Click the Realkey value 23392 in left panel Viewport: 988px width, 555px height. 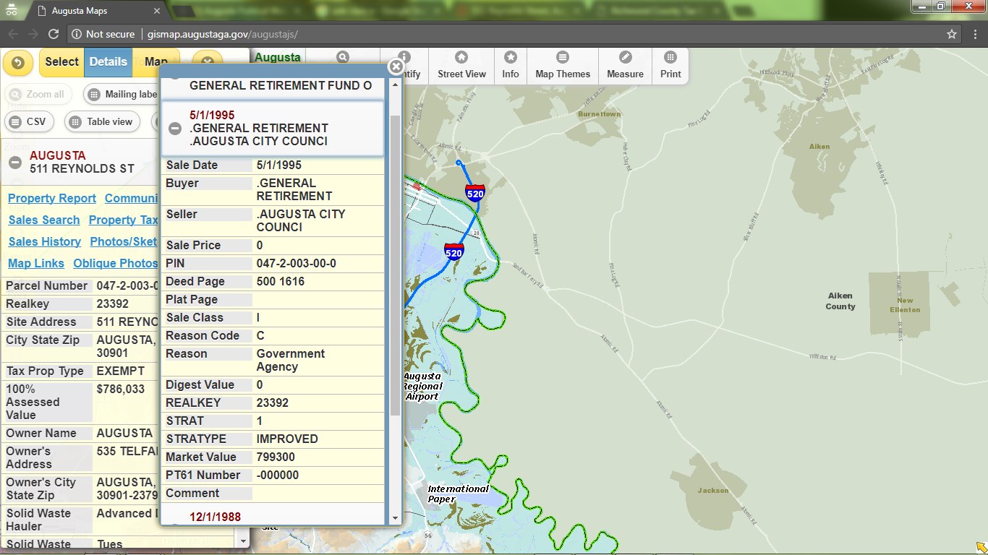113,304
